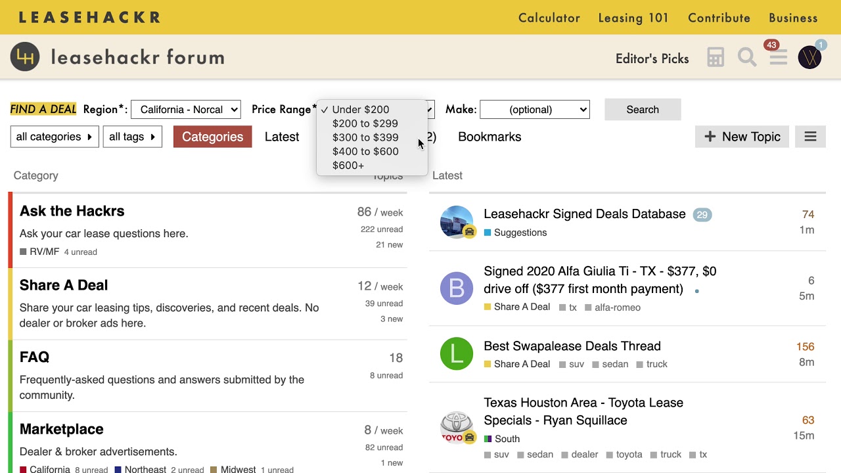
Task: Click 39 unread under Share A Deal
Action: pyautogui.click(x=384, y=304)
